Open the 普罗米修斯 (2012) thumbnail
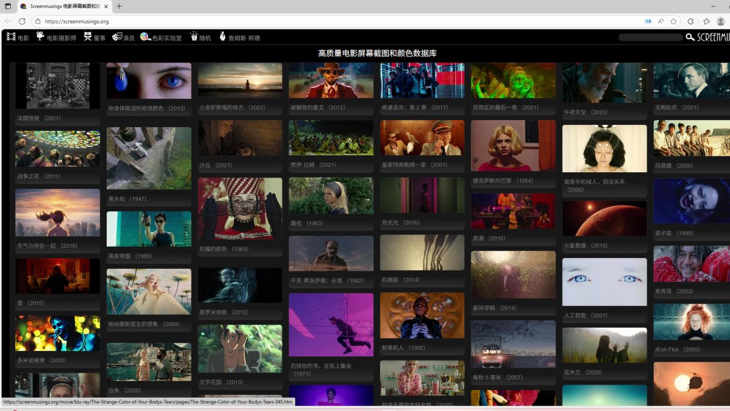Image resolution: width=730 pixels, height=411 pixels. [240, 285]
